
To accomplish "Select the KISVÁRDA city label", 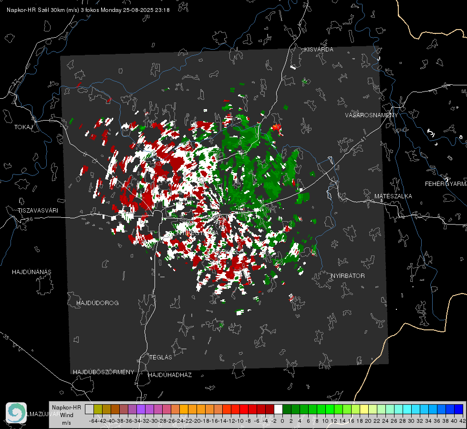I will click(x=319, y=50).
